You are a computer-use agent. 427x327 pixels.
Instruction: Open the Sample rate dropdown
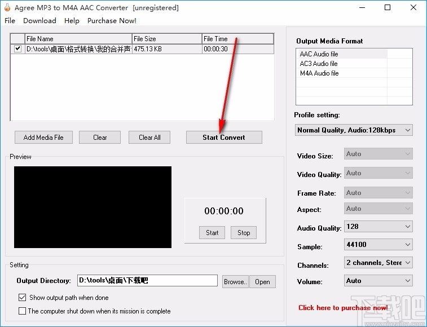(378, 245)
